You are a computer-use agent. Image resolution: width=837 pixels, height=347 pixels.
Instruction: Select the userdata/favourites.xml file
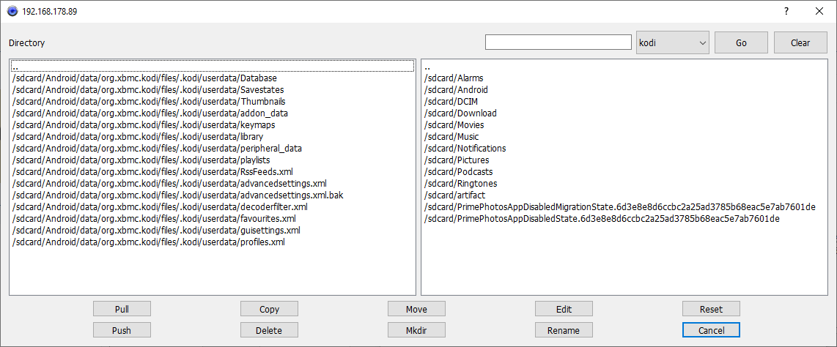pyautogui.click(x=213, y=219)
